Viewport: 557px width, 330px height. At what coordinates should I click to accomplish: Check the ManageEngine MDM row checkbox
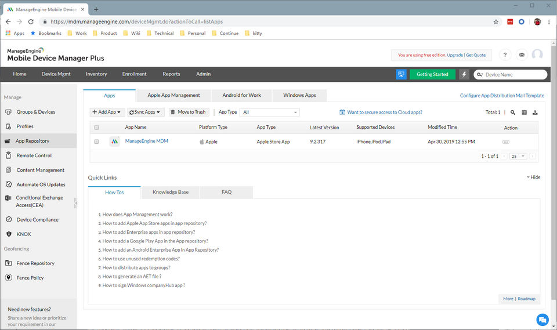96,142
